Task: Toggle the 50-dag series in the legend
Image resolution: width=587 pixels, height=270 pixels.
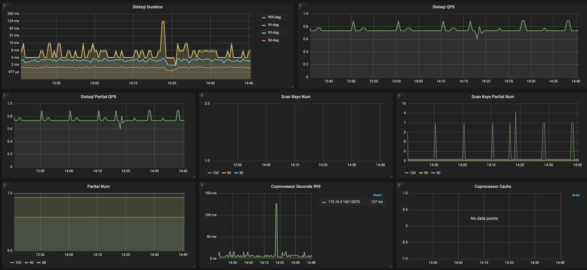Action: point(273,40)
